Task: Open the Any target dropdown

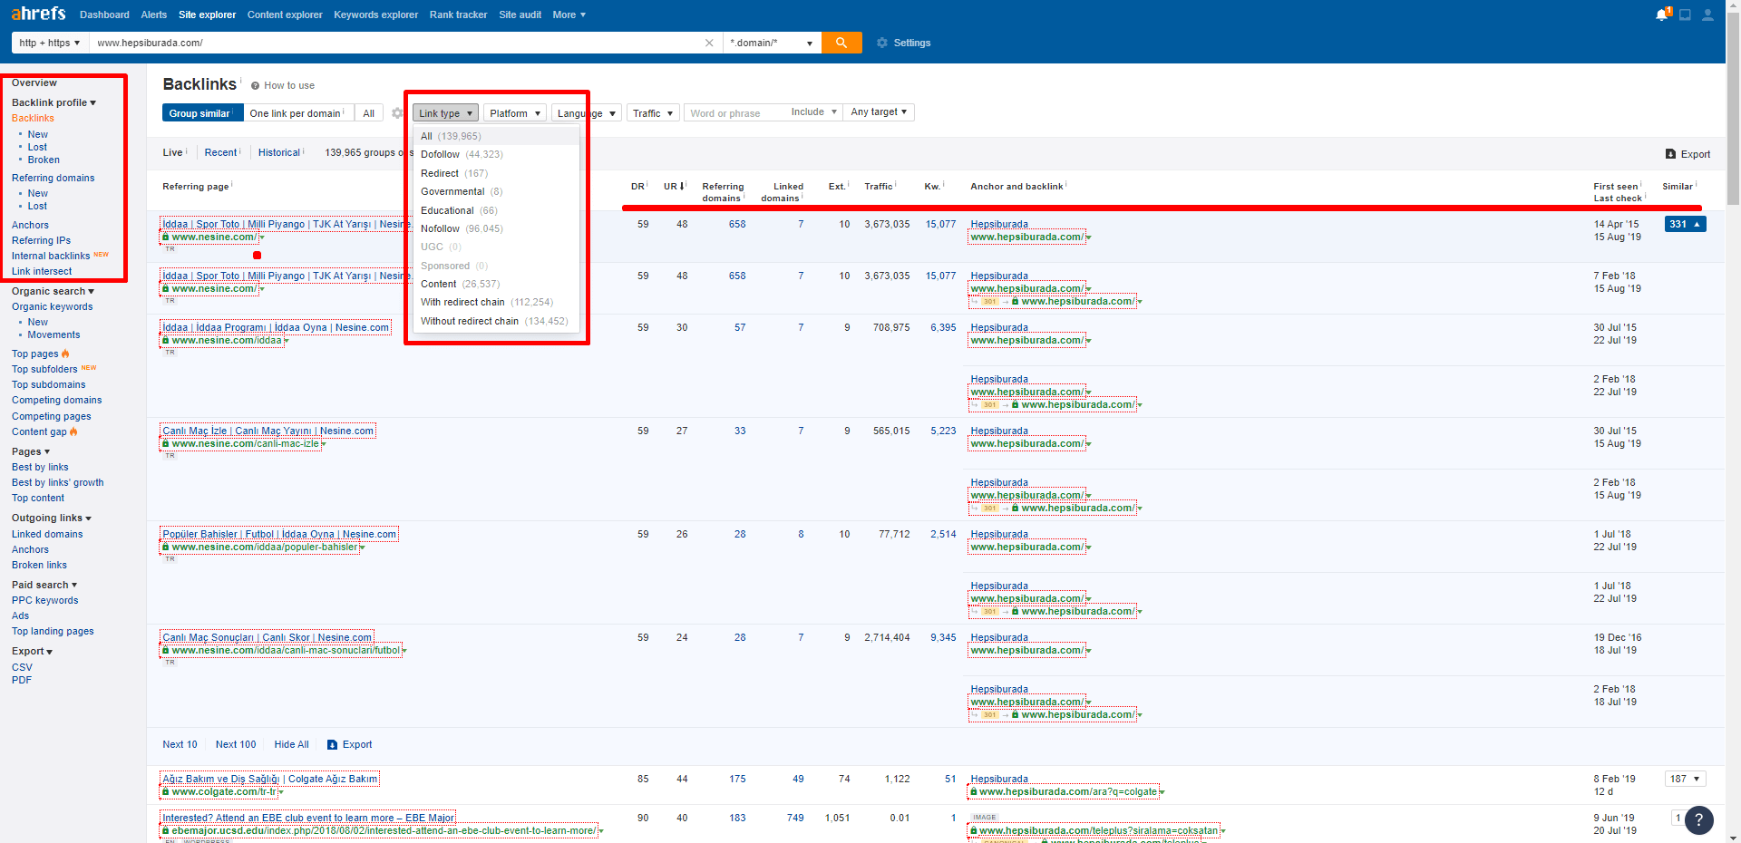Action: click(879, 112)
